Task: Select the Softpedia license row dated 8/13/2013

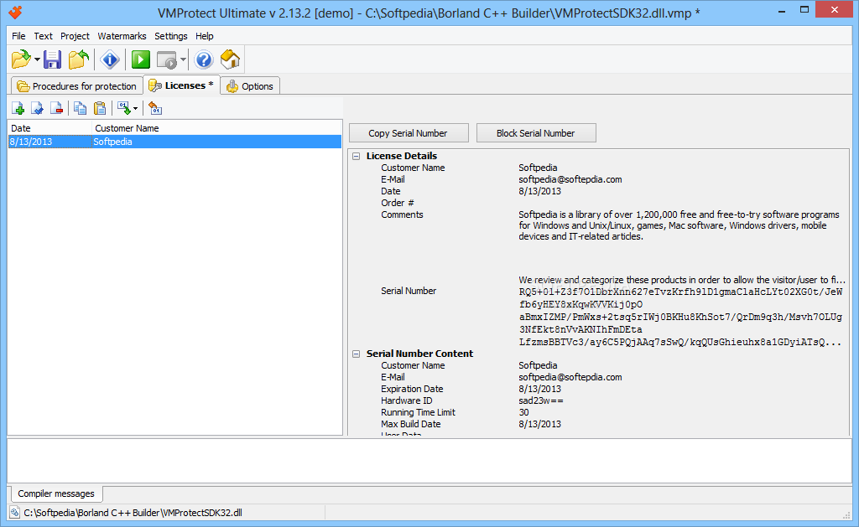Action: [174, 142]
